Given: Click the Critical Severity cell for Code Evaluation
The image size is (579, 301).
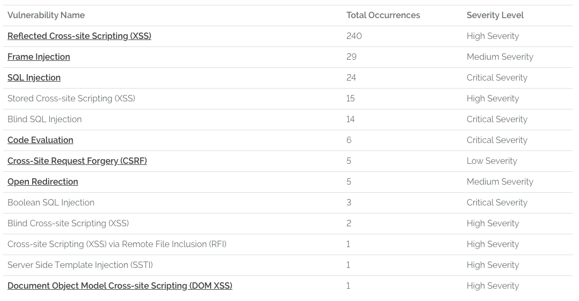Looking at the screenshot, I should pos(497,140).
